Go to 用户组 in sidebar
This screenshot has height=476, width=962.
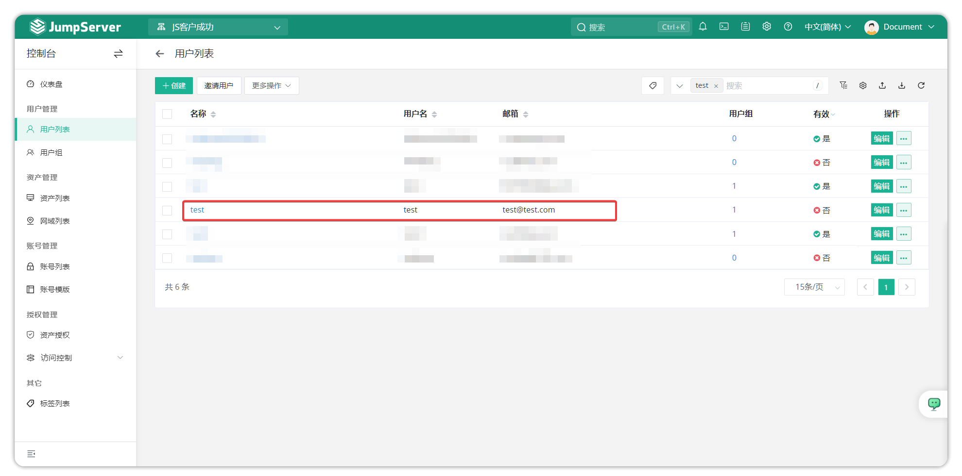tap(51, 152)
